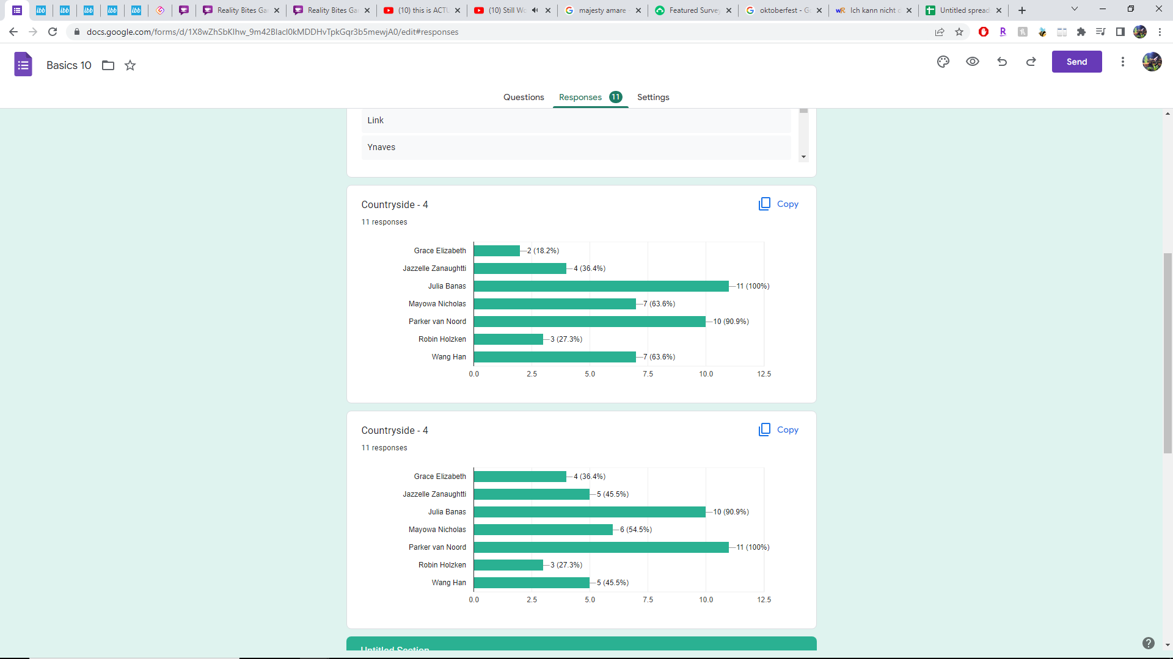Click the page scrollbar down arrow
Screen dimensions: 1173x659
[x=1168, y=644]
